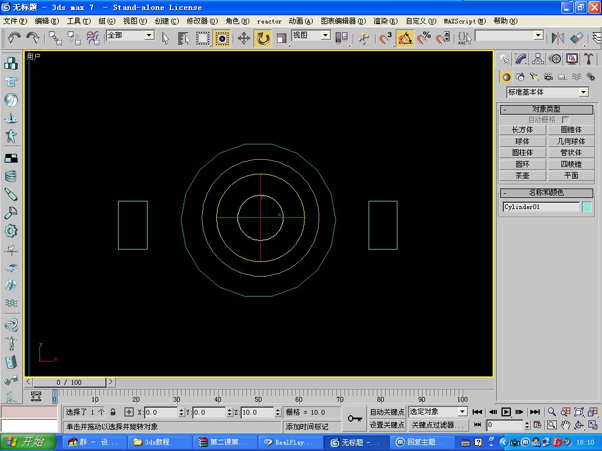Switch to the Hierarchy panel tab
This screenshot has height=451, width=602.
point(537,59)
